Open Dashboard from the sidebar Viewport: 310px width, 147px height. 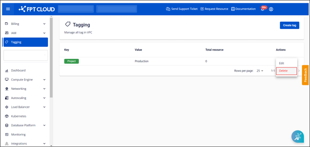[18, 70]
